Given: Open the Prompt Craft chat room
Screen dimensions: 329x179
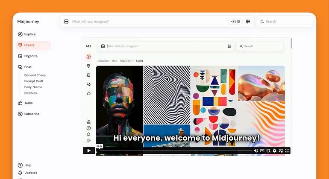Looking at the screenshot, I should point(34,81).
